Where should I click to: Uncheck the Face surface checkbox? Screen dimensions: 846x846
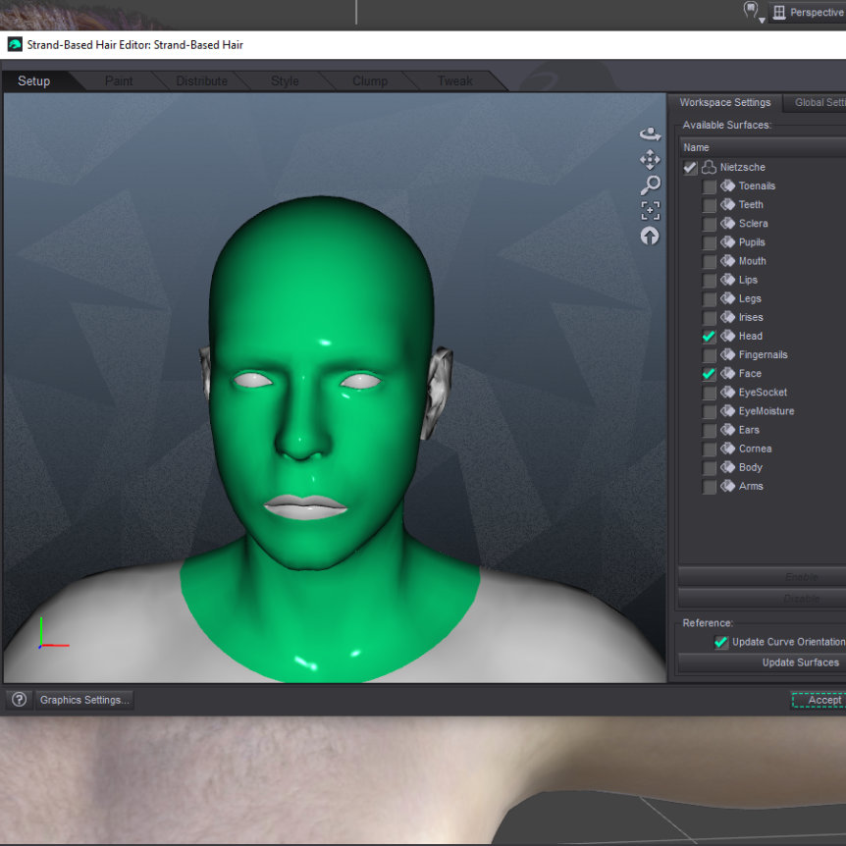tap(709, 374)
